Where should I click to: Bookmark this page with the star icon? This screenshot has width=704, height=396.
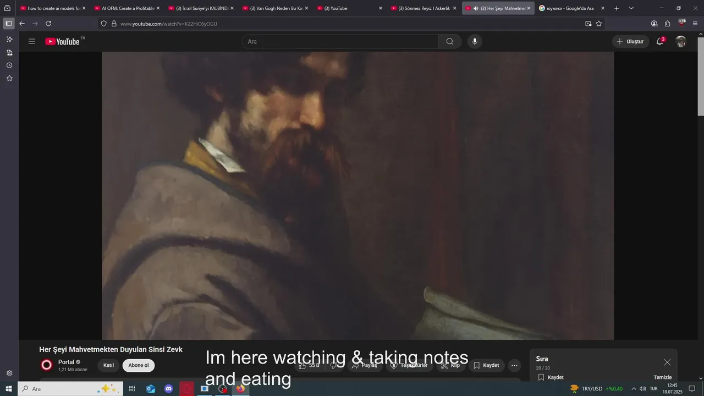pos(599,24)
